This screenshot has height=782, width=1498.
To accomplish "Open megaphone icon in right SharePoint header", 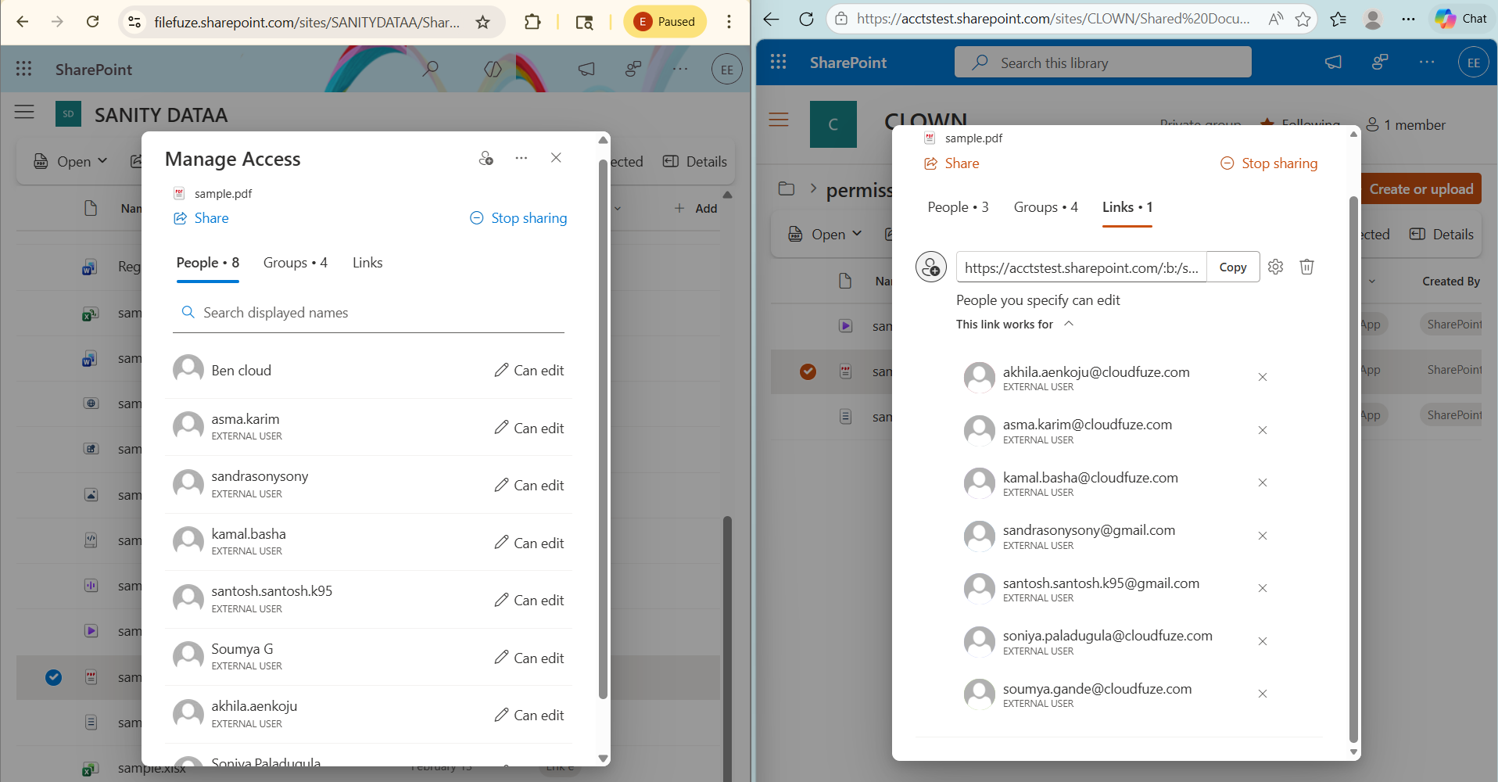I will click(x=1333, y=62).
